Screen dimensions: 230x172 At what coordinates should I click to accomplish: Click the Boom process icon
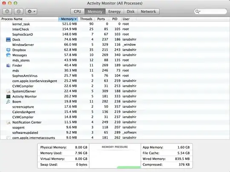(x=8, y=101)
